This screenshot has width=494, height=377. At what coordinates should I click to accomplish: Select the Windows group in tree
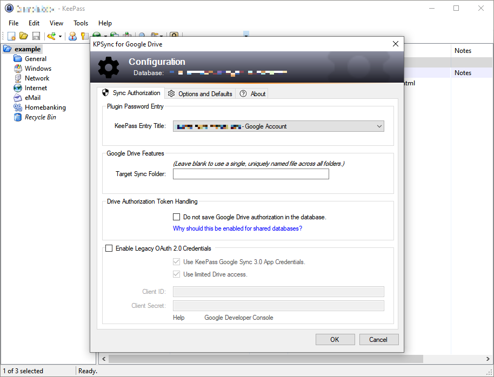[38, 69]
